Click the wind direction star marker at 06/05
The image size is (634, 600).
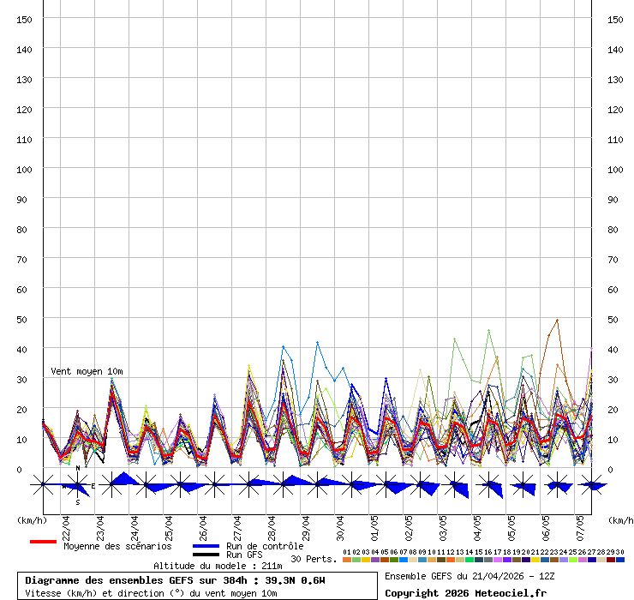coord(558,485)
